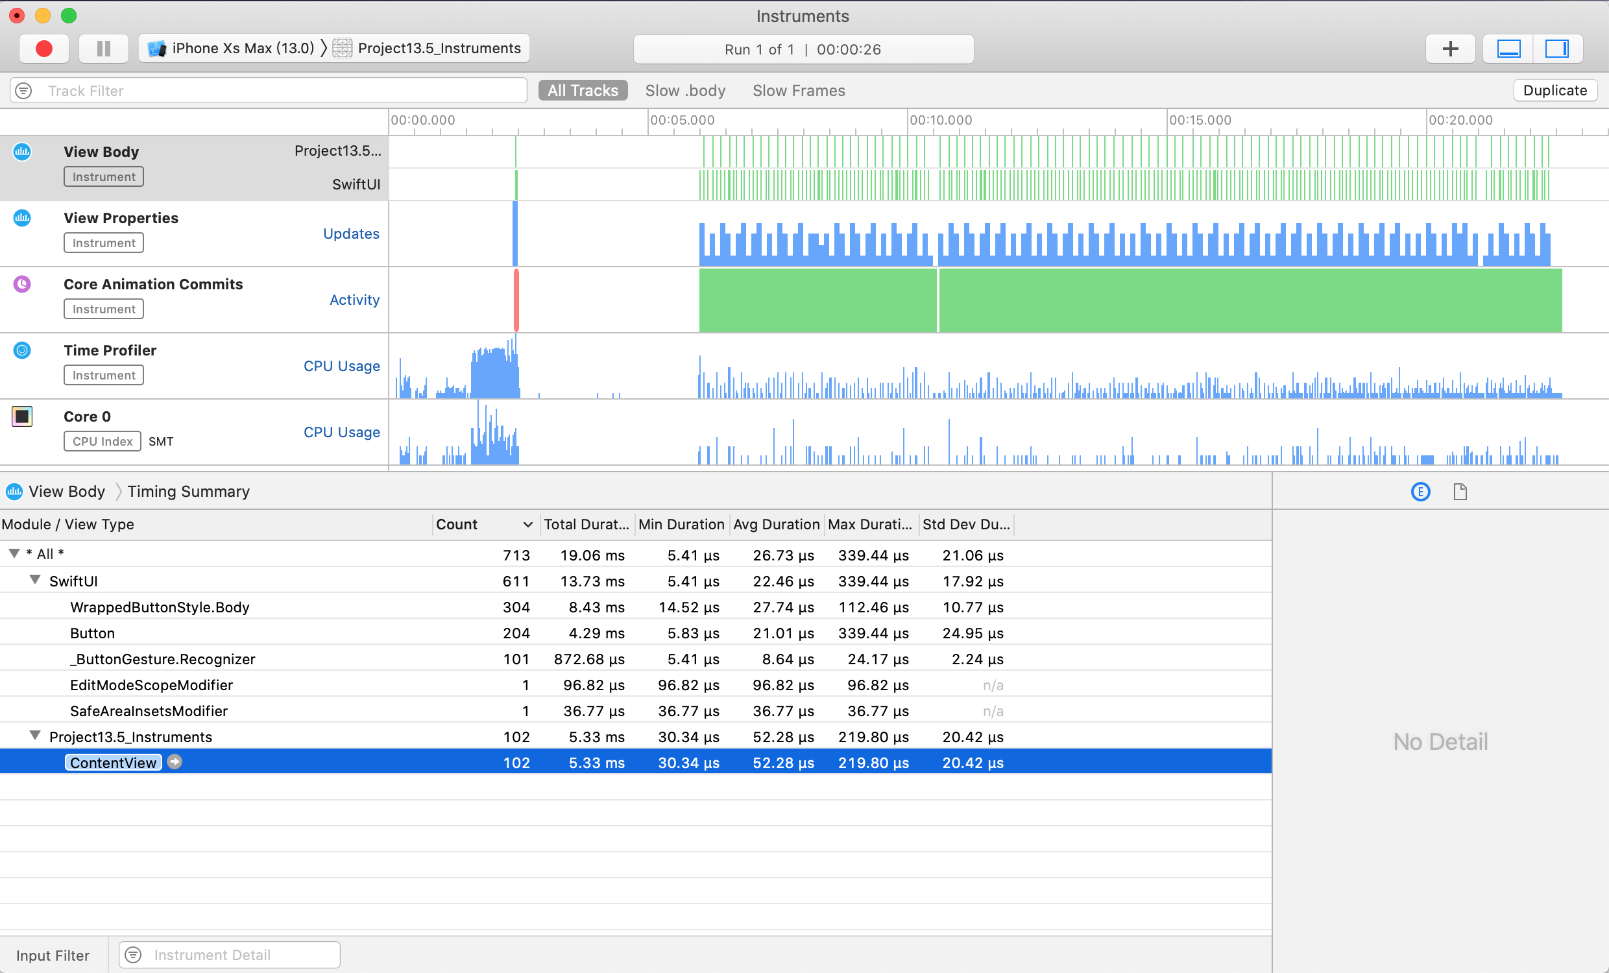This screenshot has height=973, width=1609.
Task: Toggle the bottom detail pane visibility
Action: [1508, 49]
